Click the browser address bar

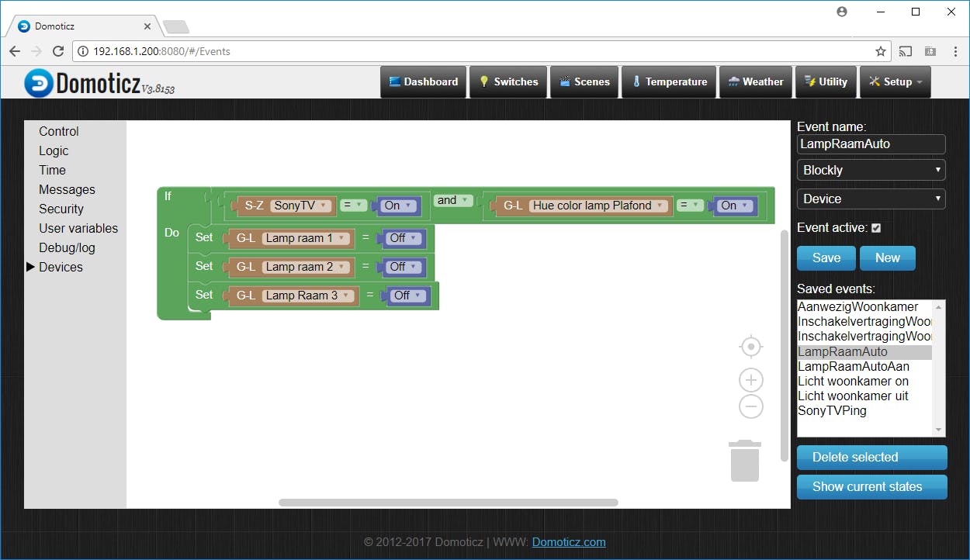tap(481, 51)
